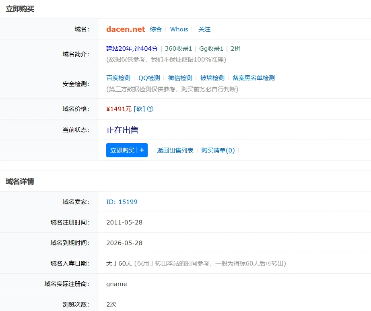Open the 2拼 pinyin category link
Image resolution: width=371 pixels, height=311 pixels.
[x=235, y=48]
